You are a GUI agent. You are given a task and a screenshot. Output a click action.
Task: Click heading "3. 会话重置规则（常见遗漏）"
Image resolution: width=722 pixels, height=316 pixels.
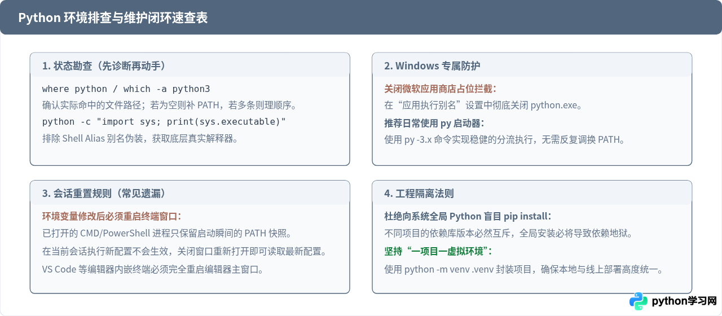(105, 193)
